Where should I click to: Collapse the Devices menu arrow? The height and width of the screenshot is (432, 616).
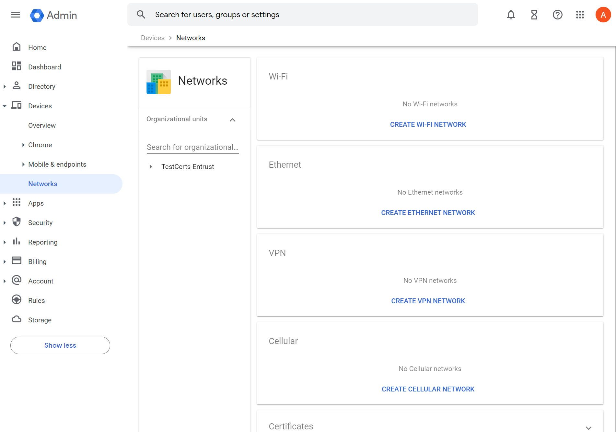coord(5,106)
